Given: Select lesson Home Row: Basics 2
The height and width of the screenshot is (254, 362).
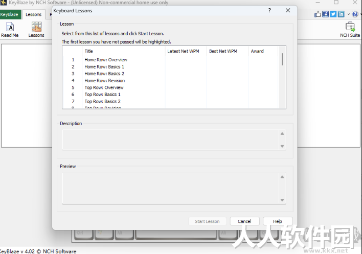Looking at the screenshot, I should pos(104,74).
